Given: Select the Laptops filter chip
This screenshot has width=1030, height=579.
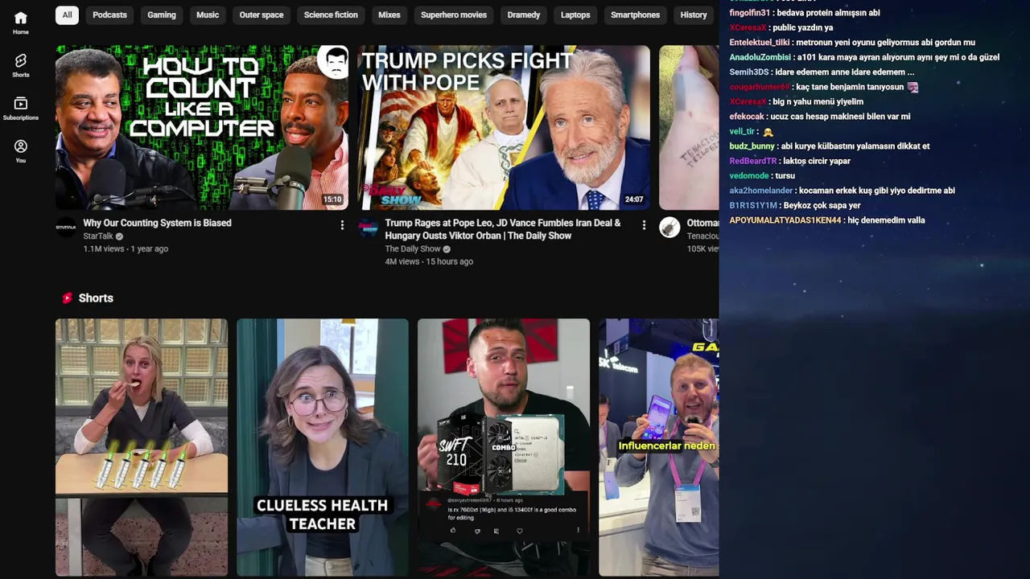Looking at the screenshot, I should tap(575, 14).
